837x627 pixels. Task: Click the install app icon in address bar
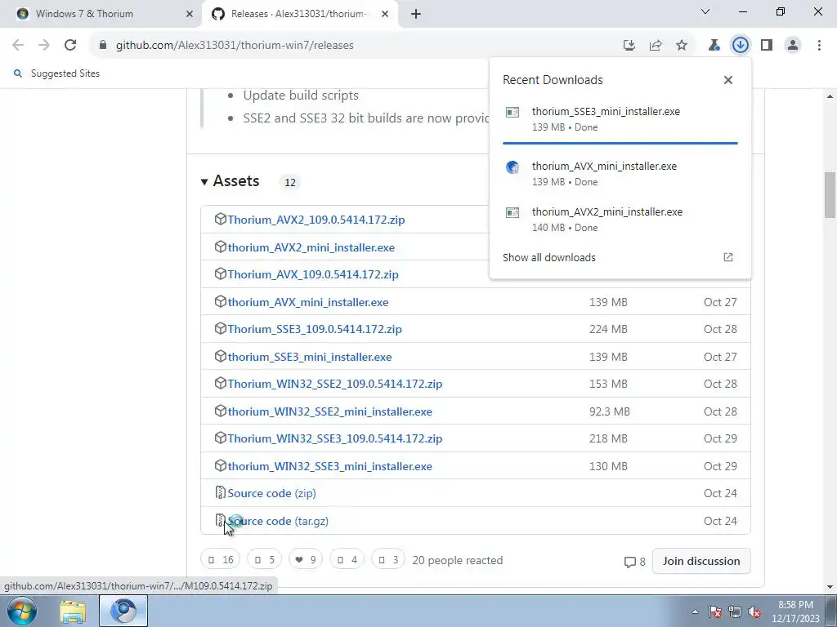[x=629, y=46]
